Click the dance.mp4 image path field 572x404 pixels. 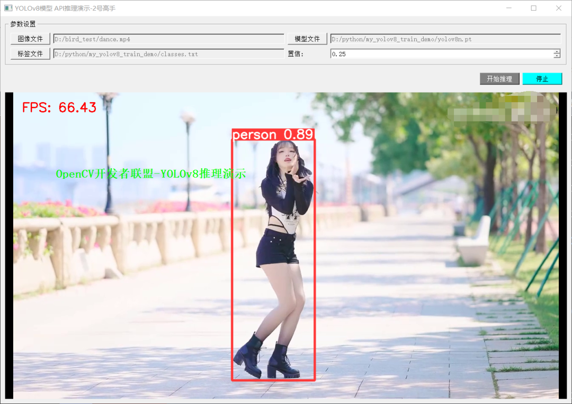pyautogui.click(x=168, y=39)
